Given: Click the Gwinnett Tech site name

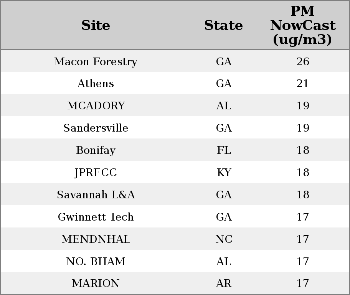Looking at the screenshot, I should [x=96, y=217].
